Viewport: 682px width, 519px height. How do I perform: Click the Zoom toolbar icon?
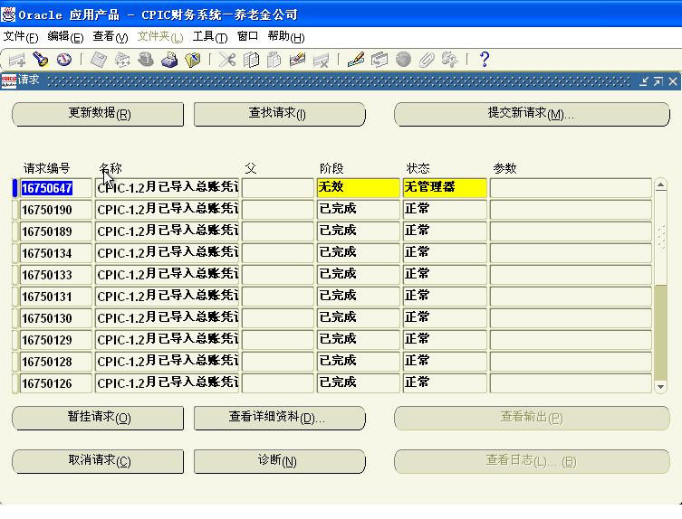tap(379, 60)
